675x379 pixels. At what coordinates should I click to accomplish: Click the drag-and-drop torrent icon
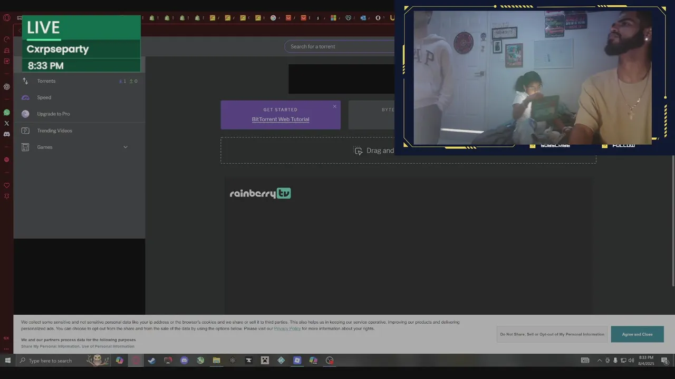[358, 151]
